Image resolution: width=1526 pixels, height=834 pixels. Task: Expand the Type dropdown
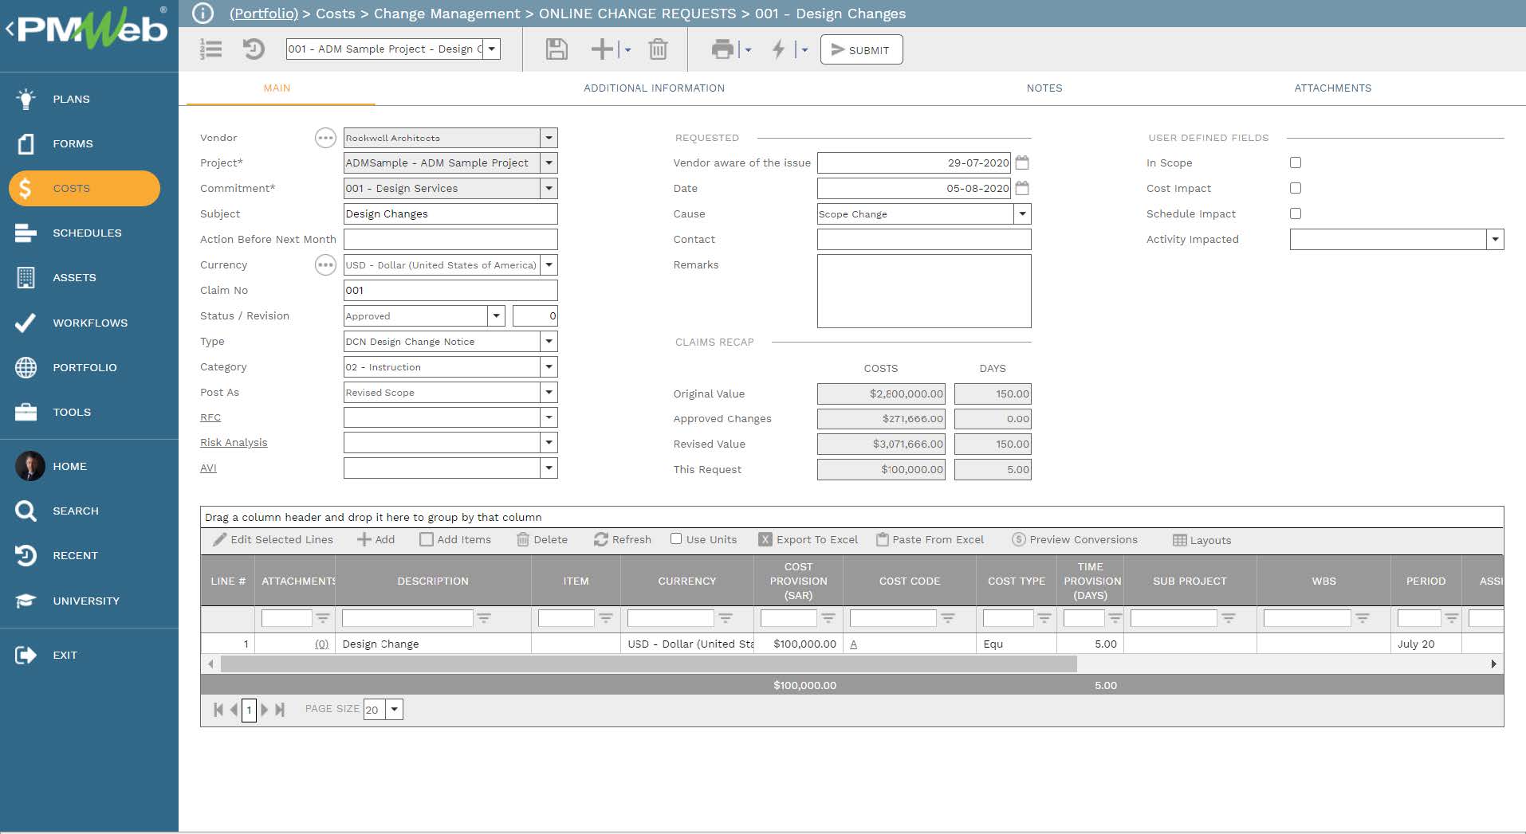click(x=549, y=341)
